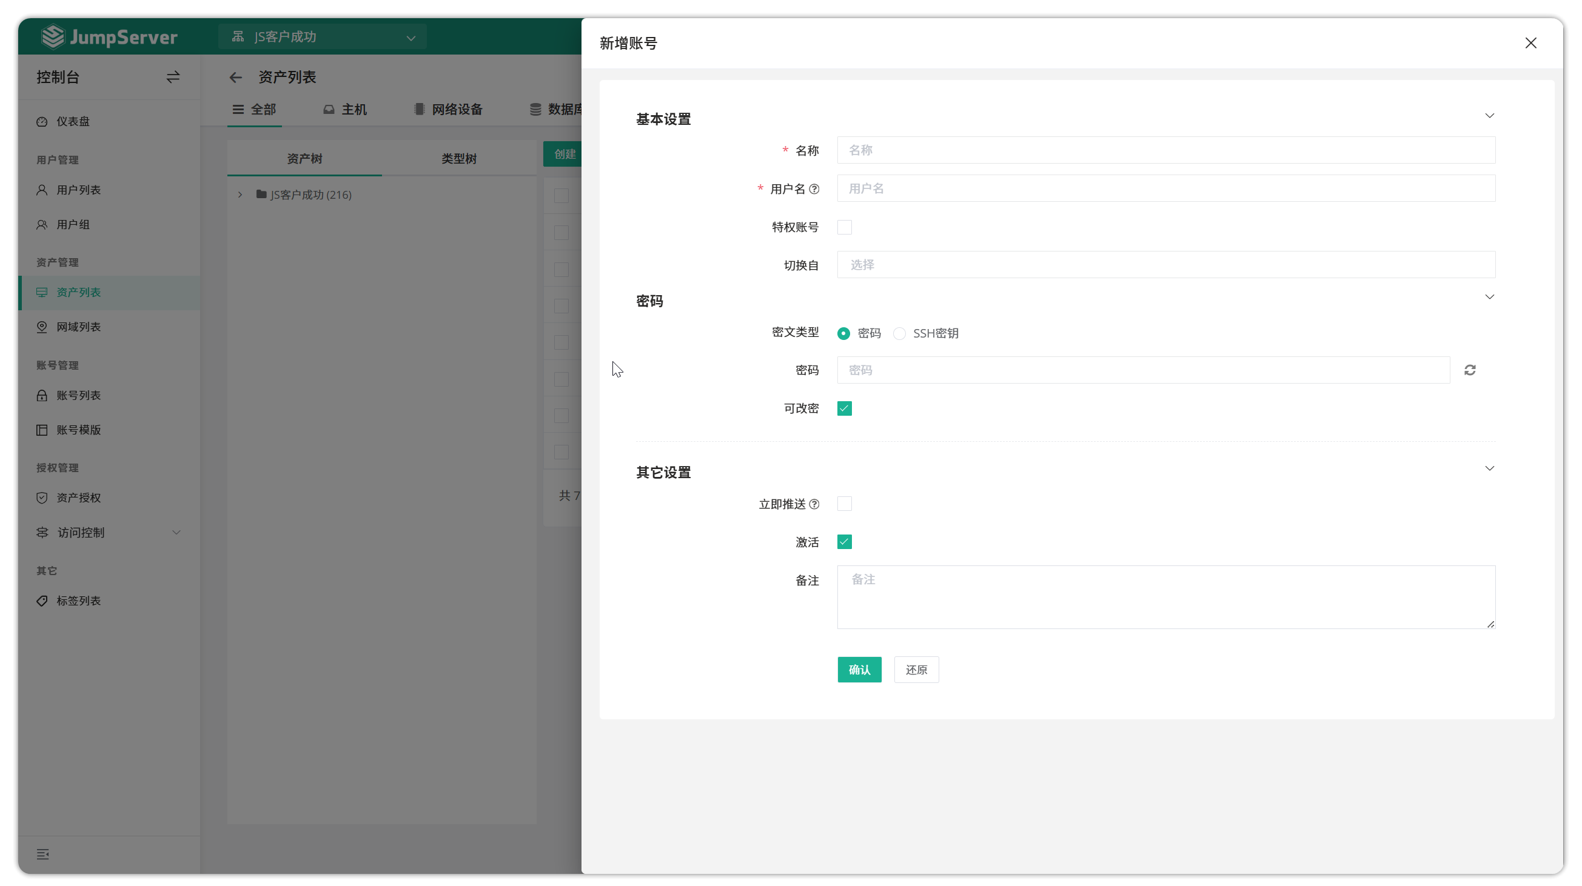Switch to the 主机 tab

tap(345, 109)
